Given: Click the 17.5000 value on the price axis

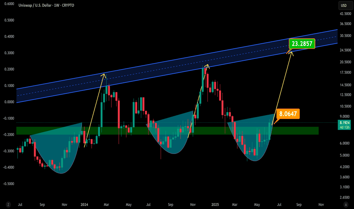Looking at the screenshot, I should [345, 73].
